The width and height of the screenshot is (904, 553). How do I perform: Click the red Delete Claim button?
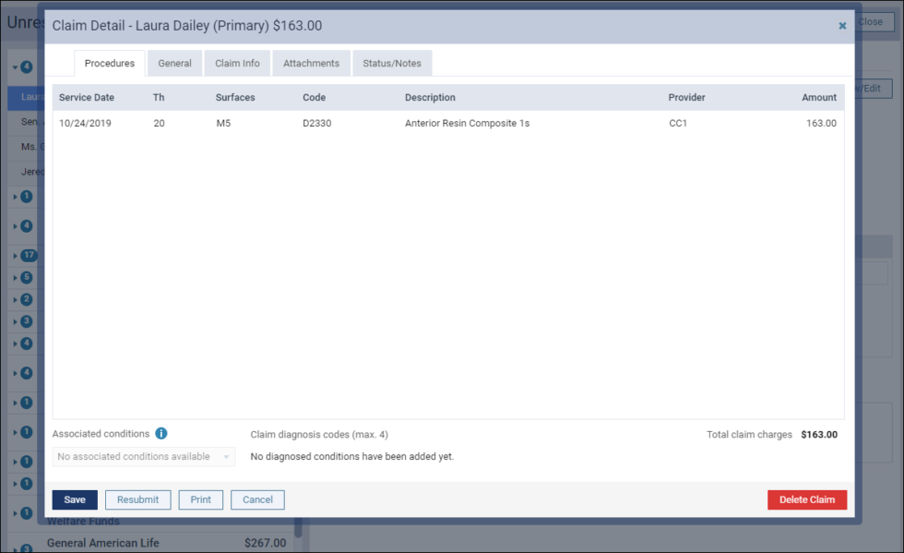coord(806,499)
